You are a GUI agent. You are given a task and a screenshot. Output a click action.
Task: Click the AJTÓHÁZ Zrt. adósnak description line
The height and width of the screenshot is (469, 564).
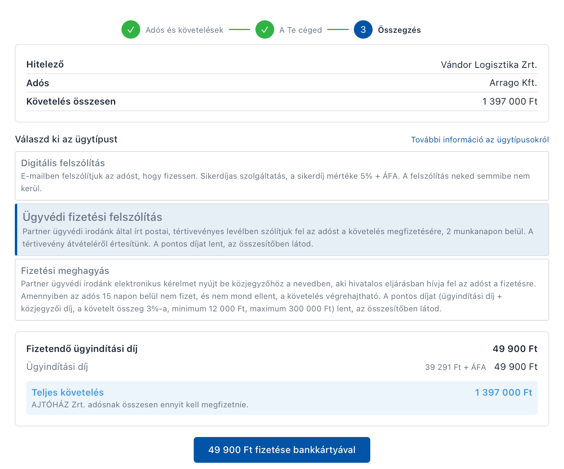tap(140, 405)
